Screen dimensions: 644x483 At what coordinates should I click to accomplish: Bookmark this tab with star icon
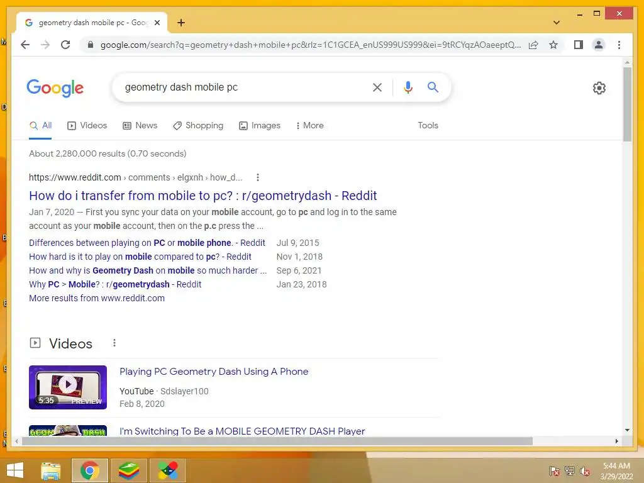coord(553,45)
